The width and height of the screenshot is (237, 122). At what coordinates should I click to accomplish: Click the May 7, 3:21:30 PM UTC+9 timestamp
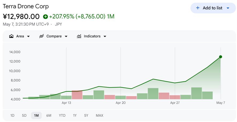(x=26, y=24)
